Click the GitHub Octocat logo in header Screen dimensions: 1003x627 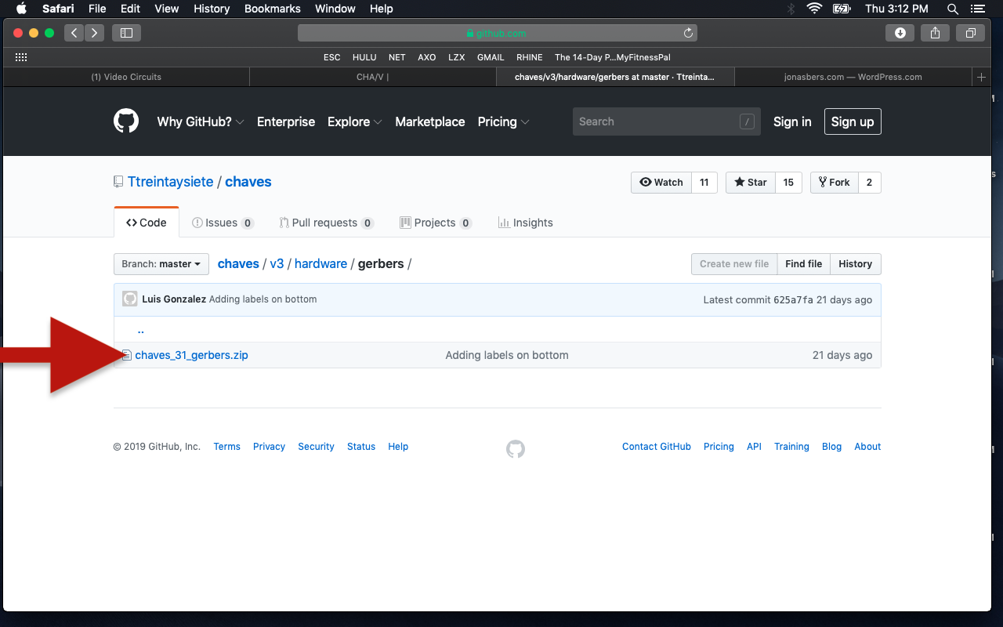point(126,121)
